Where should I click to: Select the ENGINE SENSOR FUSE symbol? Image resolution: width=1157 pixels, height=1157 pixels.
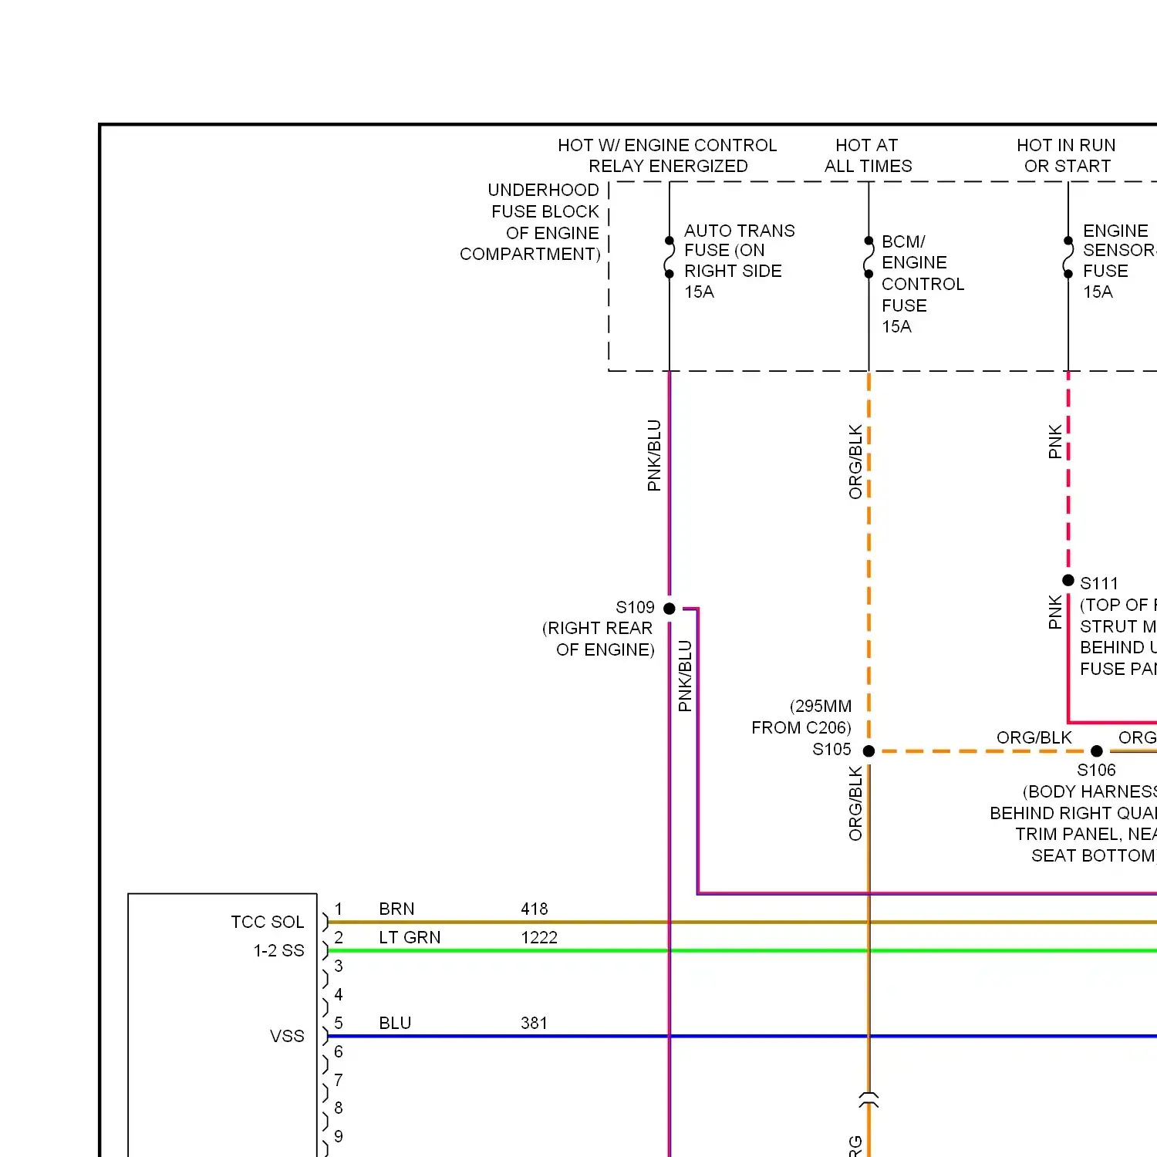click(x=1068, y=258)
